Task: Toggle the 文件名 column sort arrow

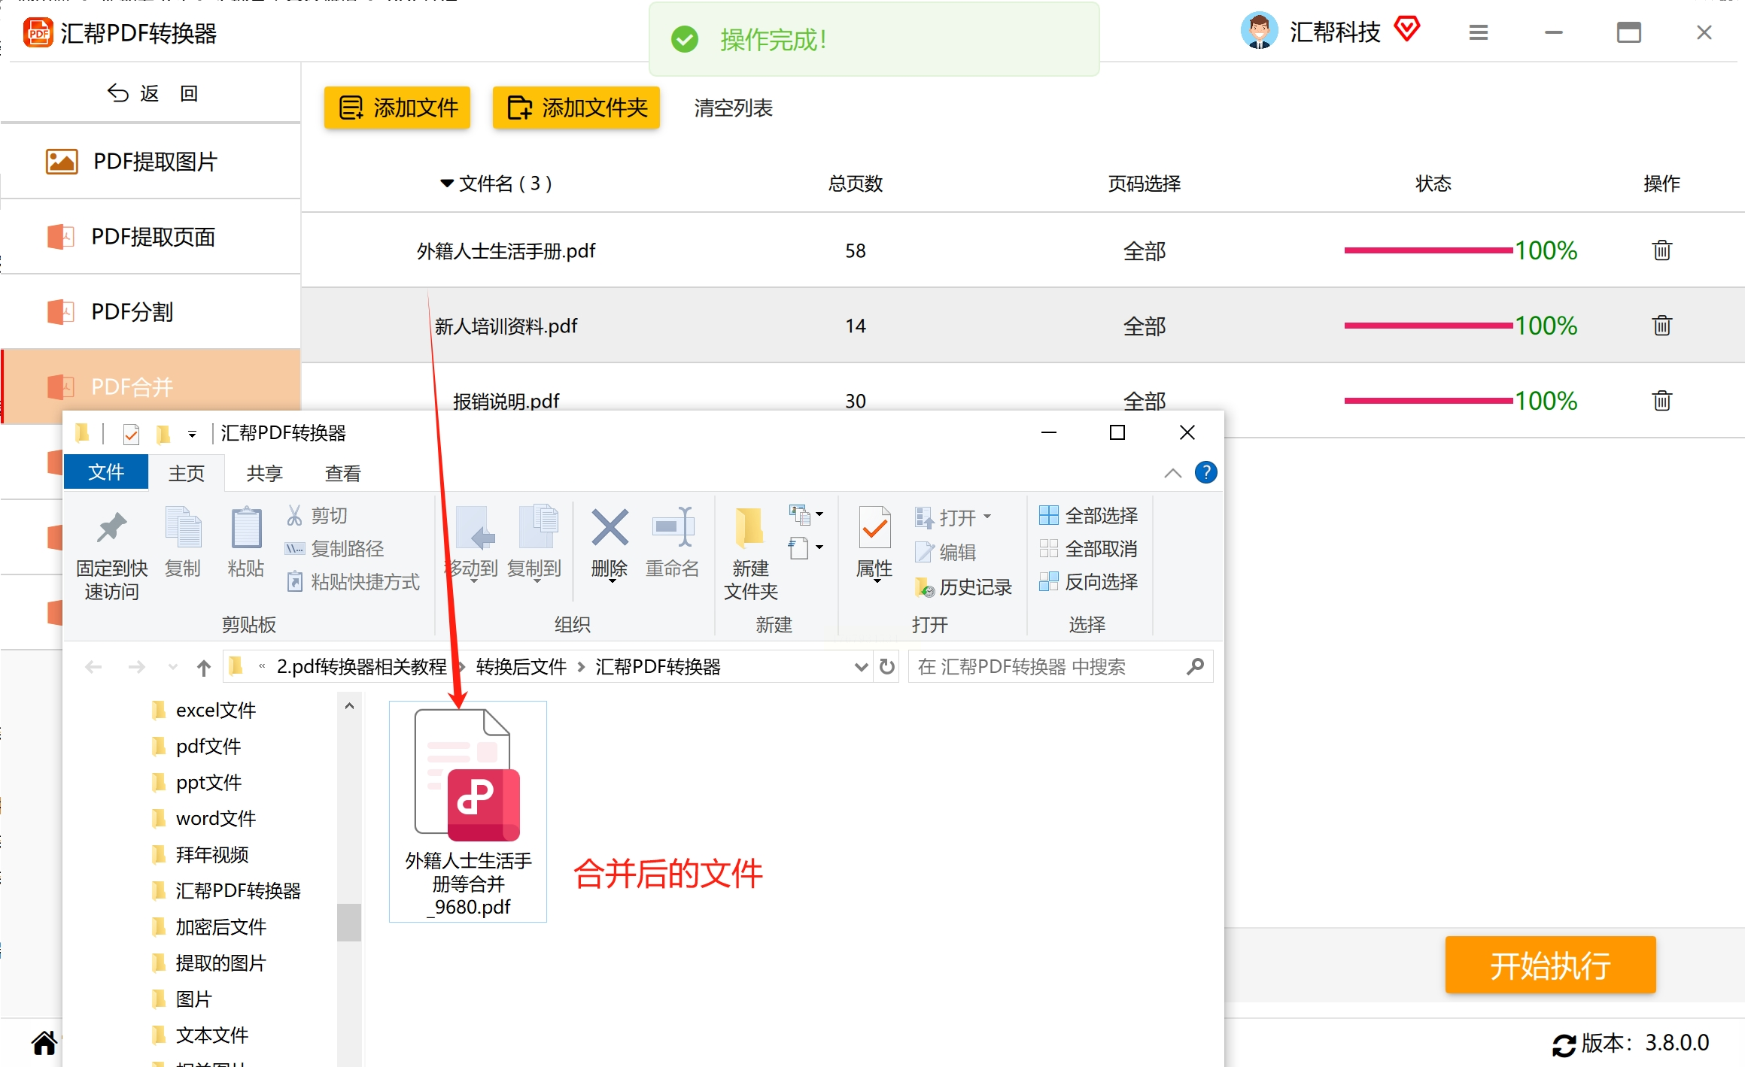Action: pos(447,183)
